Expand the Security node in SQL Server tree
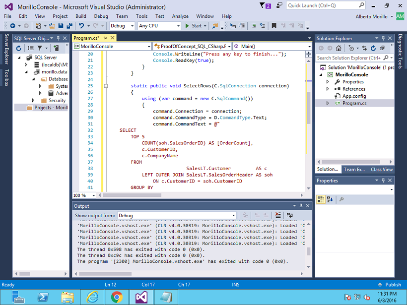The width and height of the screenshot is (407, 305). 33,100
